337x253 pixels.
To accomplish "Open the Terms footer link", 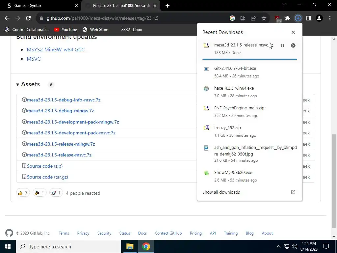I will pyautogui.click(x=64, y=233).
